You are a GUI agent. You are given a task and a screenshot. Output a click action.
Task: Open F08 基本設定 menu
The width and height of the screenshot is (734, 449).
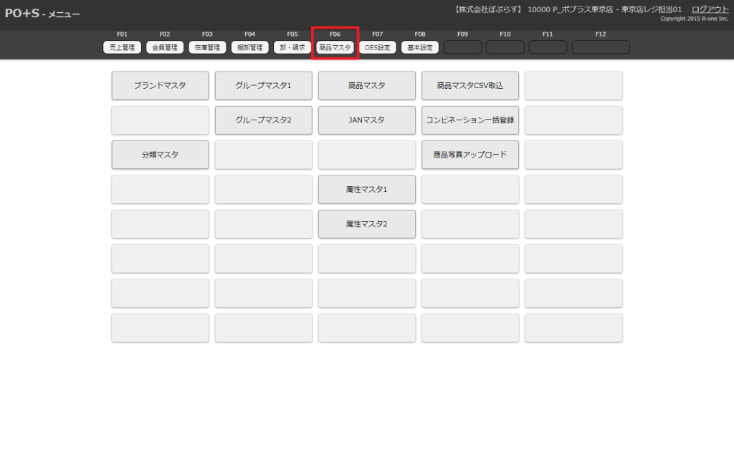pyautogui.click(x=420, y=47)
